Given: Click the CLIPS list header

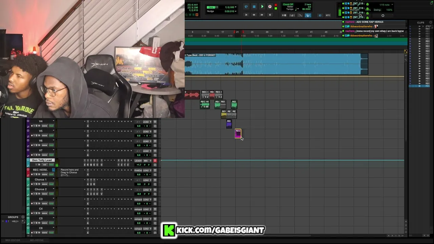Looking at the screenshot, I should 421,23.
